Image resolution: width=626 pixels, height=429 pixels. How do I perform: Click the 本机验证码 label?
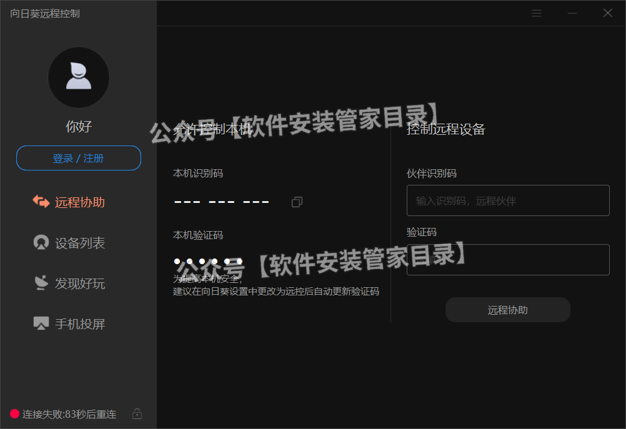pos(198,235)
